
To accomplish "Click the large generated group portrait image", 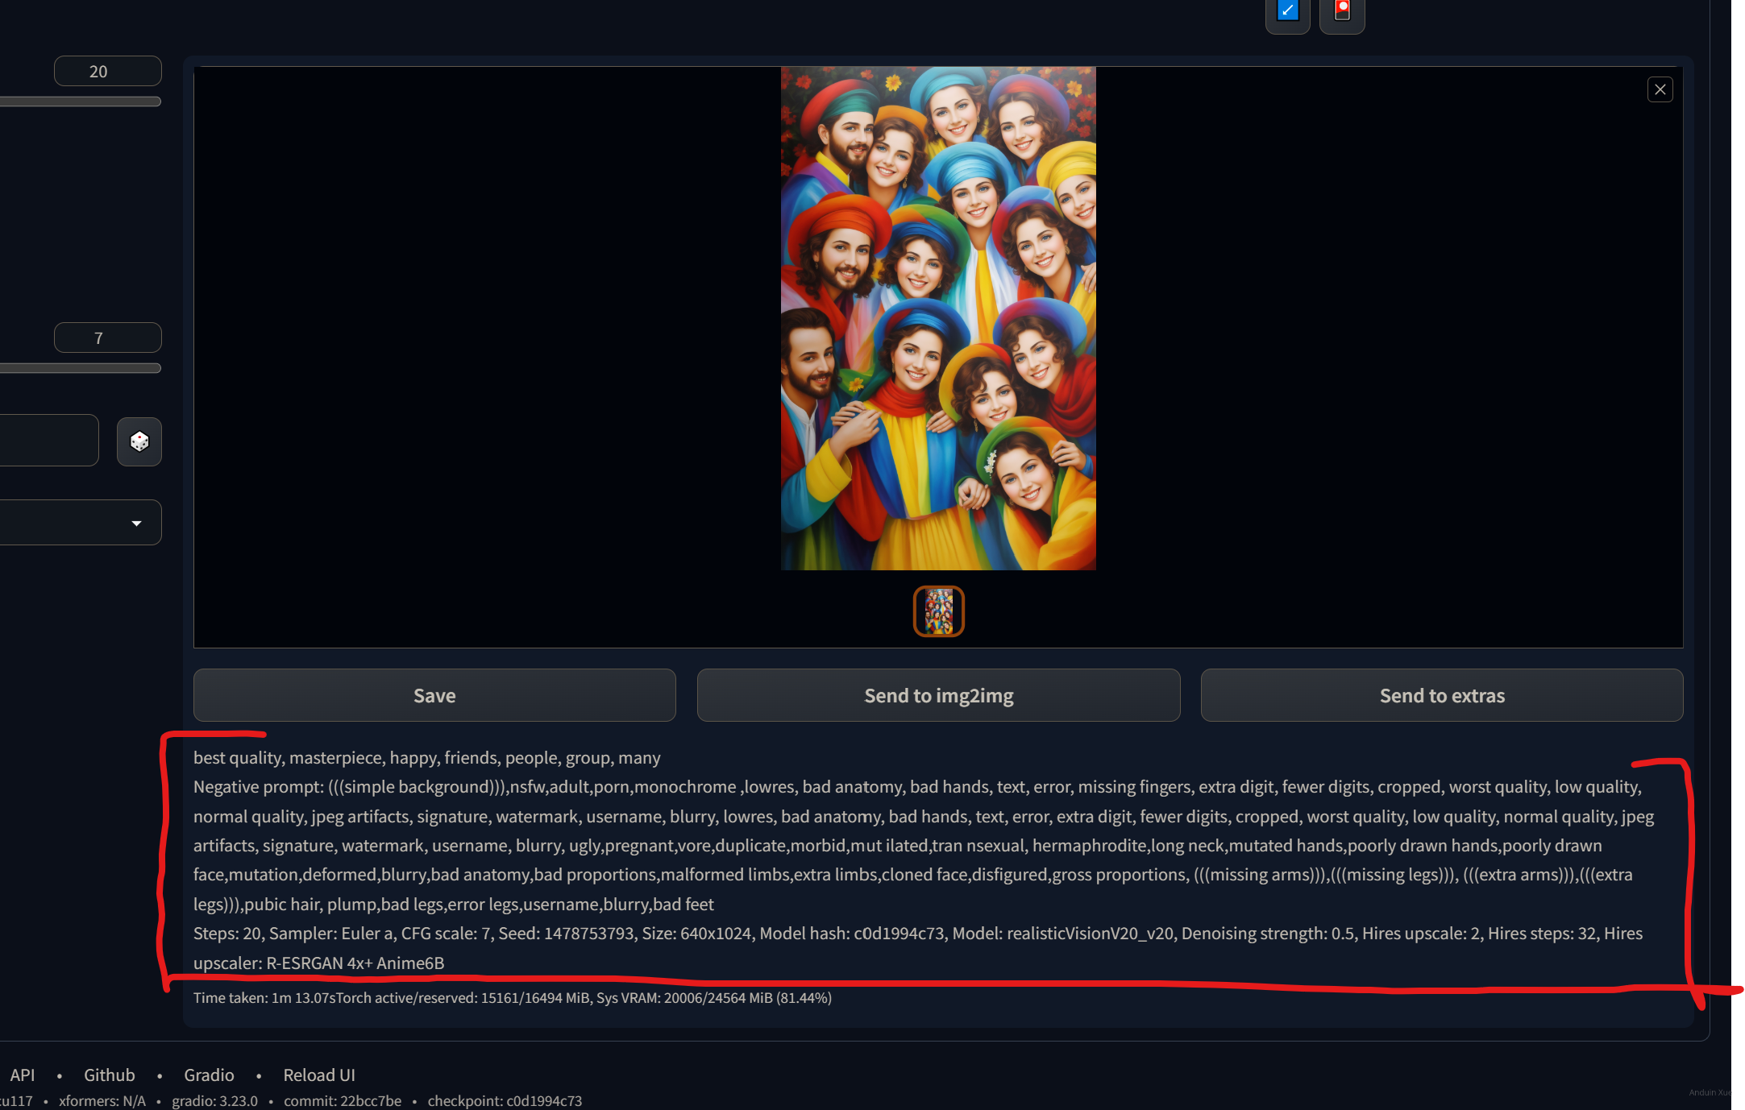I will click(938, 318).
